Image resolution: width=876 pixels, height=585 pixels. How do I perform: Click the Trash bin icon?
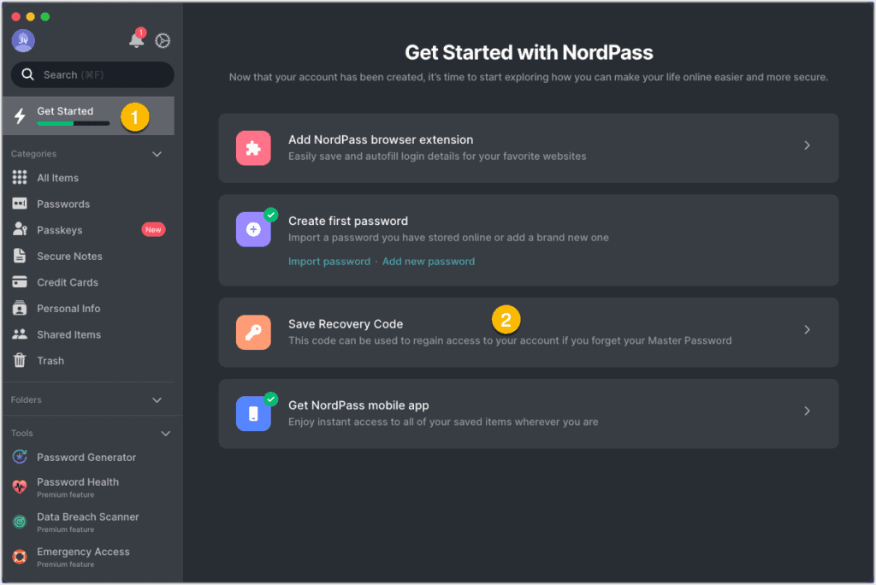click(20, 360)
